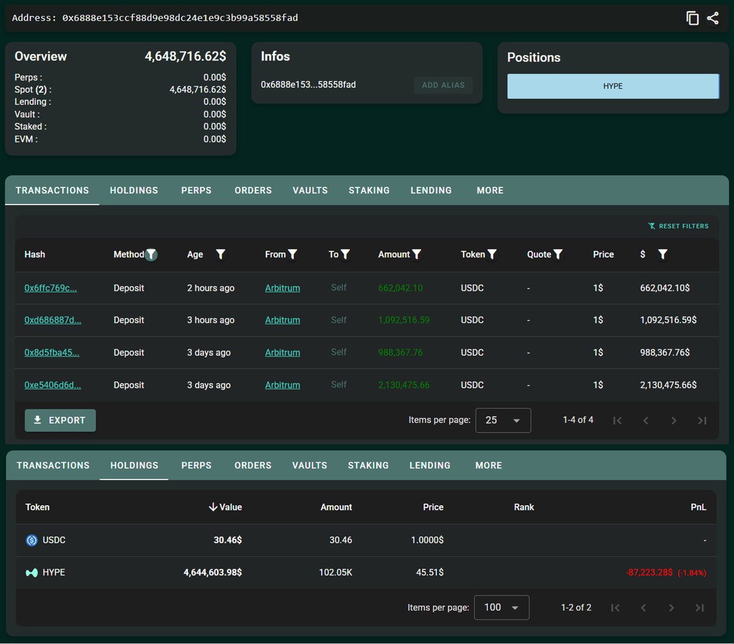Copy the wallet address with copy icon
Viewport: 734px width, 644px height.
tap(692, 18)
